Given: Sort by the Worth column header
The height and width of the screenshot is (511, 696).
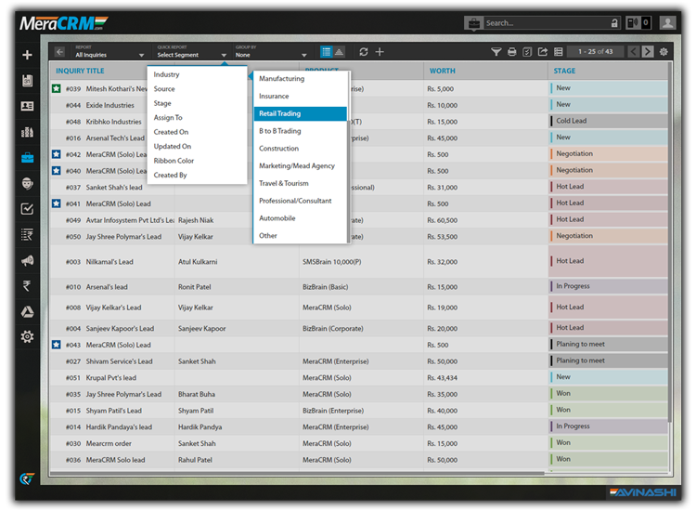Looking at the screenshot, I should 442,71.
